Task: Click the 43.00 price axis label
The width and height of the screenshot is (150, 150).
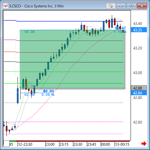Action: click(x=137, y=73)
